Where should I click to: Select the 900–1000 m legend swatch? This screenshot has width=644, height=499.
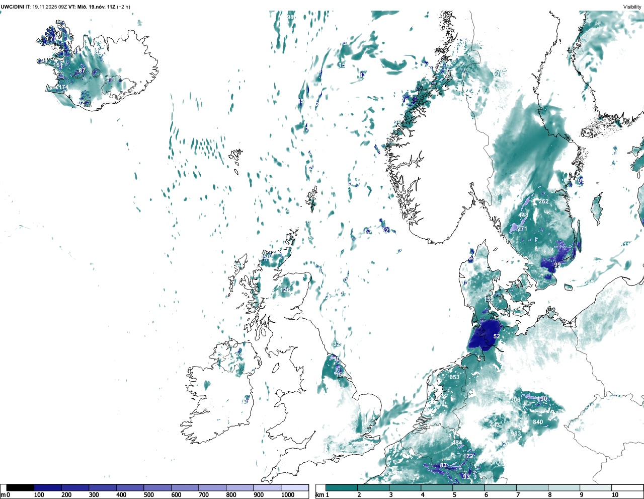coord(267,487)
